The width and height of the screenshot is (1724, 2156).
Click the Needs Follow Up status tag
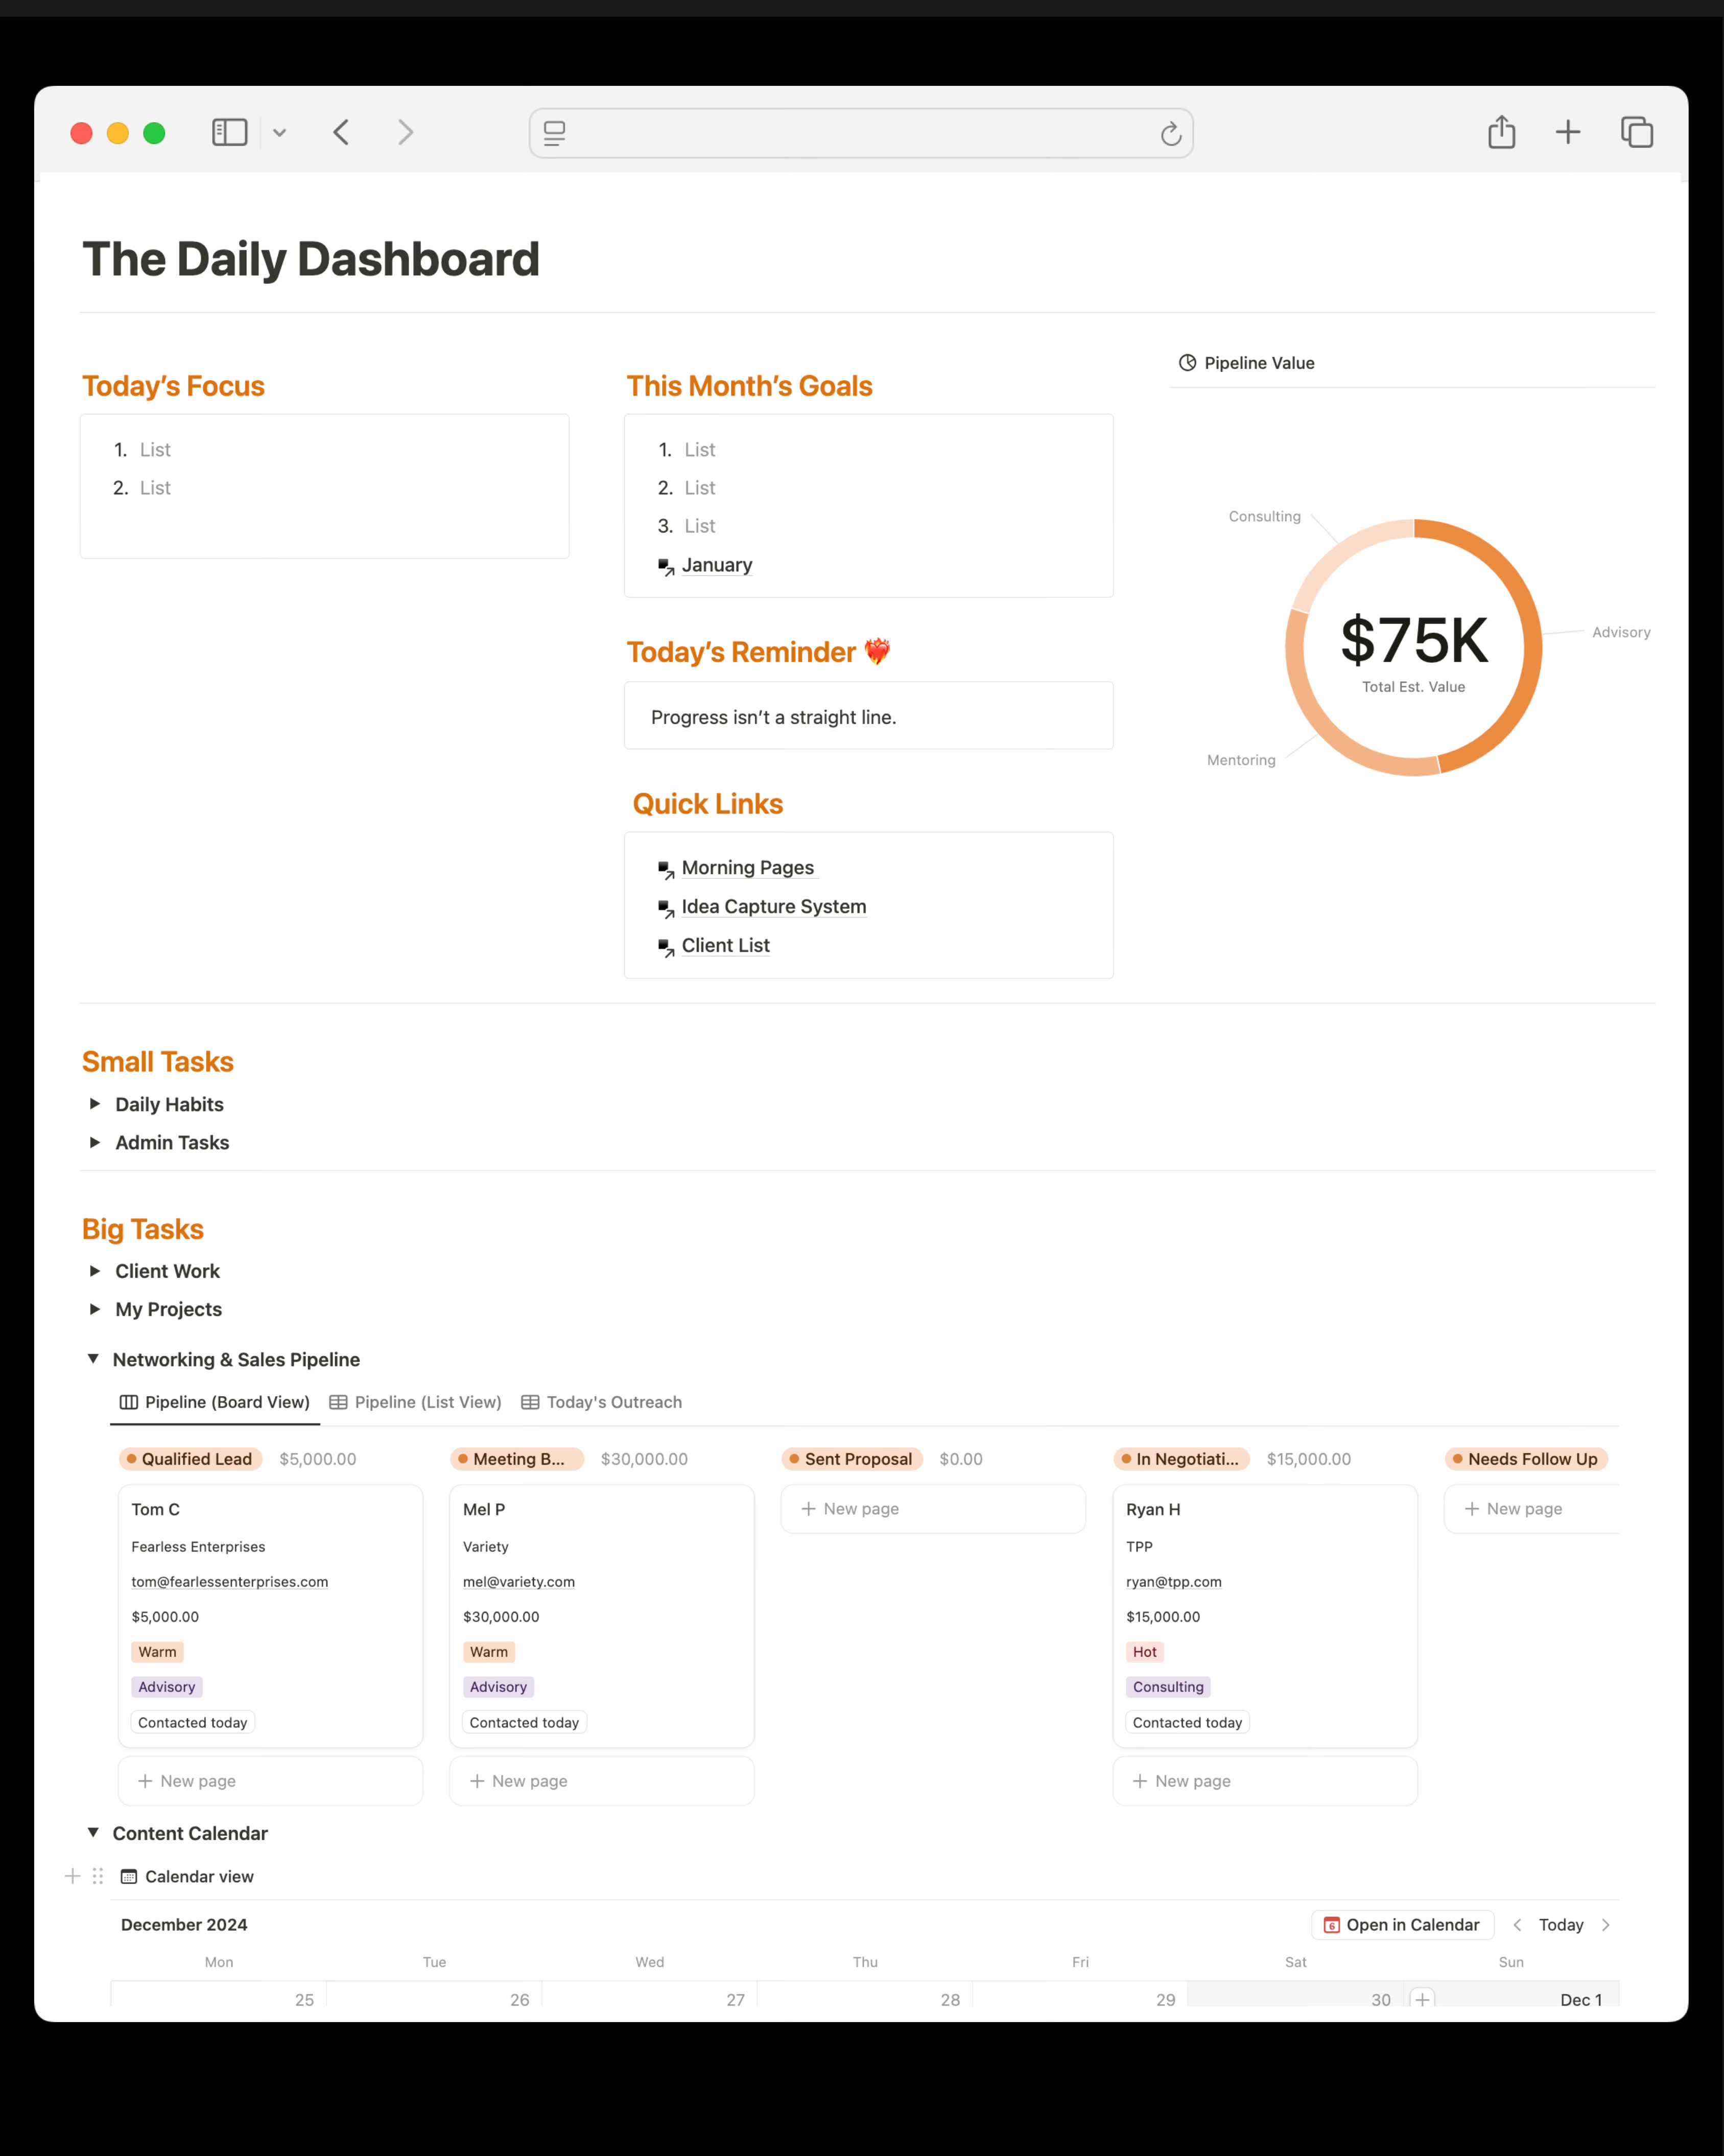[1526, 1459]
